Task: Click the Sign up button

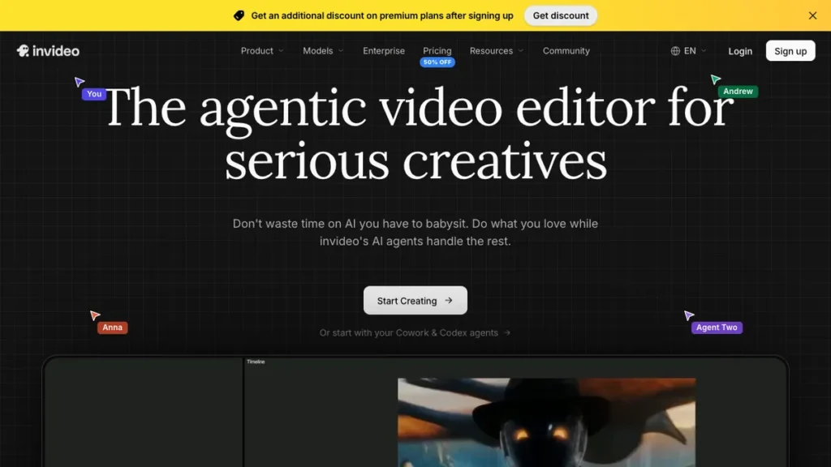Action: pos(790,51)
